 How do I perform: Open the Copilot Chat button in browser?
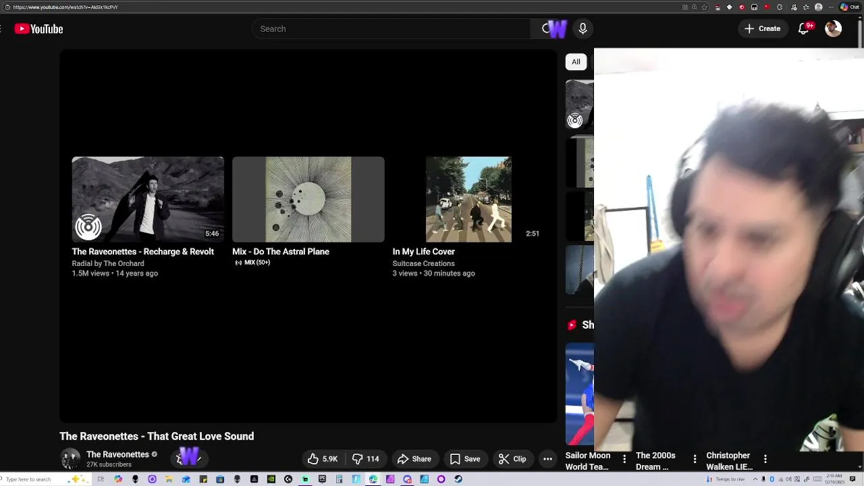pos(850,7)
